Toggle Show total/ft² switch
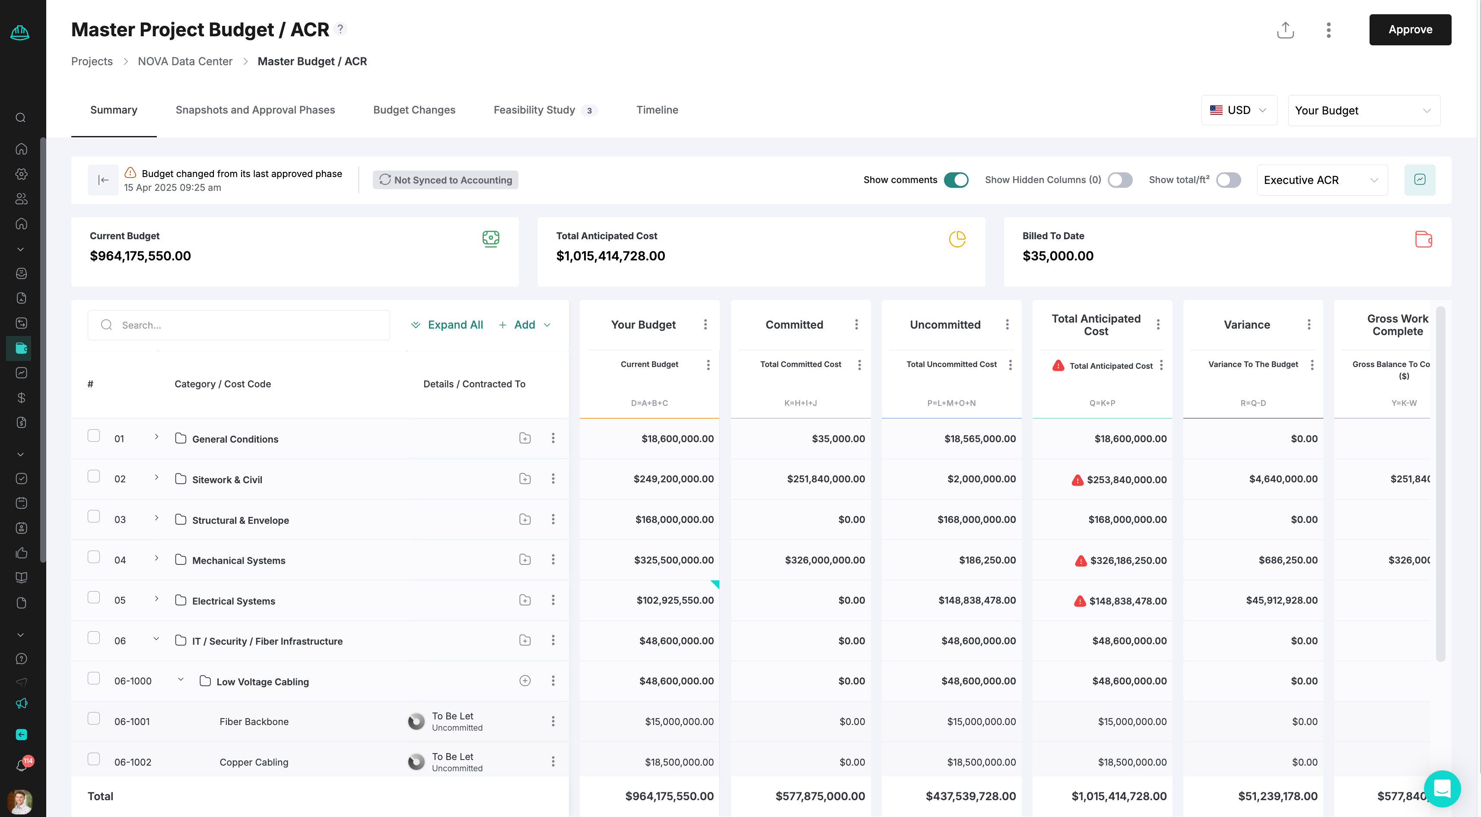Image resolution: width=1481 pixels, height=817 pixels. [1228, 180]
